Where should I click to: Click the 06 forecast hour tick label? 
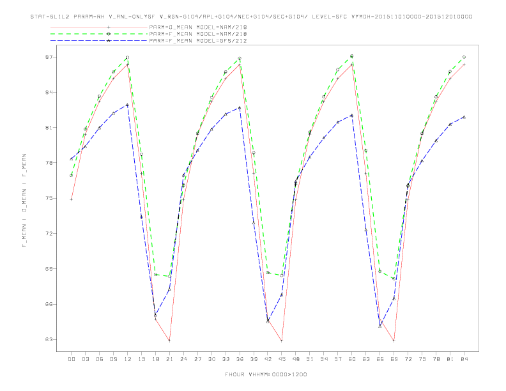100,359
